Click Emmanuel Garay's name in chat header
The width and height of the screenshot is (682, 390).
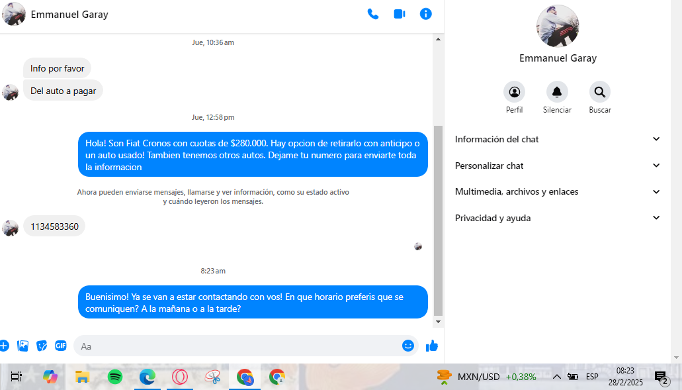click(69, 15)
